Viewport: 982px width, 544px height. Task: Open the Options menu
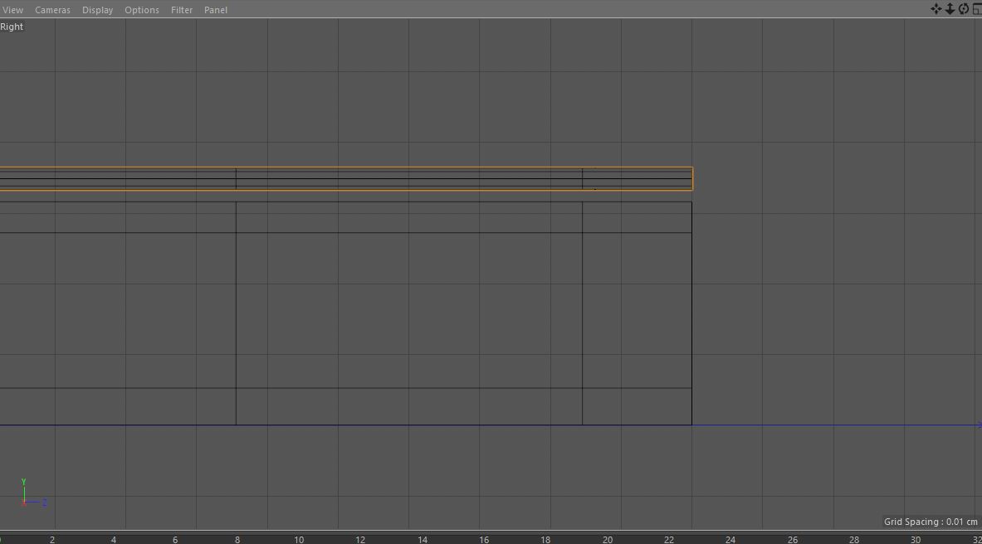[142, 10]
